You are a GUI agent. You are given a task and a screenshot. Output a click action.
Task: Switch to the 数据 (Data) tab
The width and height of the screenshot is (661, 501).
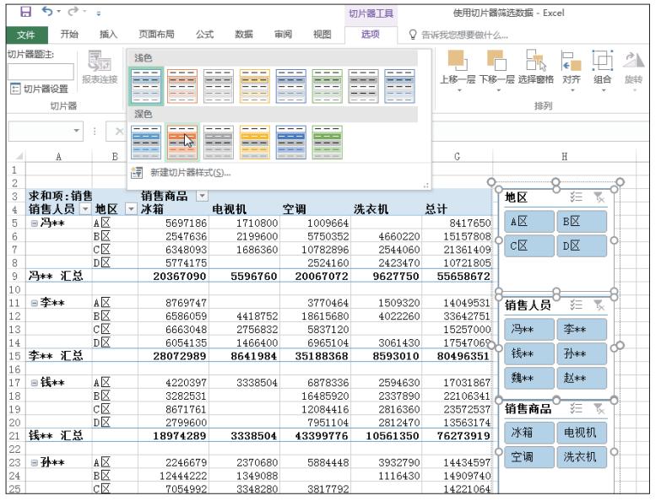(244, 34)
